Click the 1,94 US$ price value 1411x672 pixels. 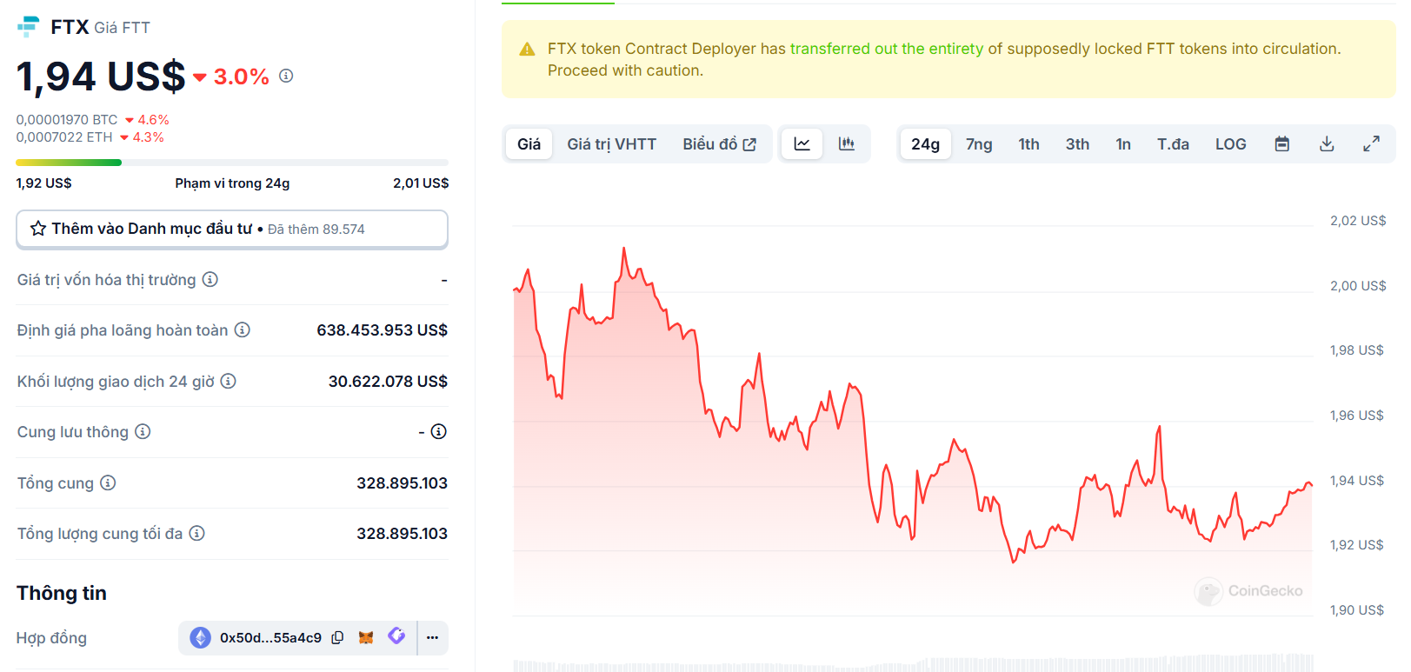(101, 77)
